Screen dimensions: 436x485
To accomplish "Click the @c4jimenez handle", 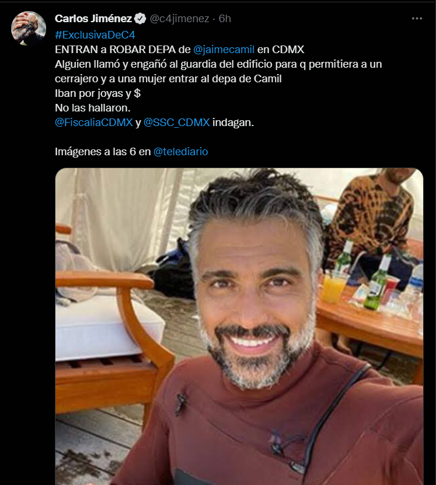I will 179,19.
